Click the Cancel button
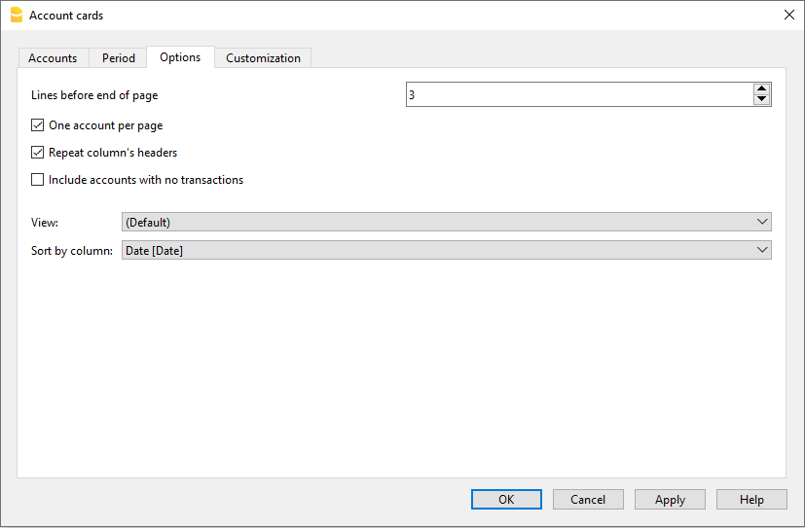 (588, 499)
